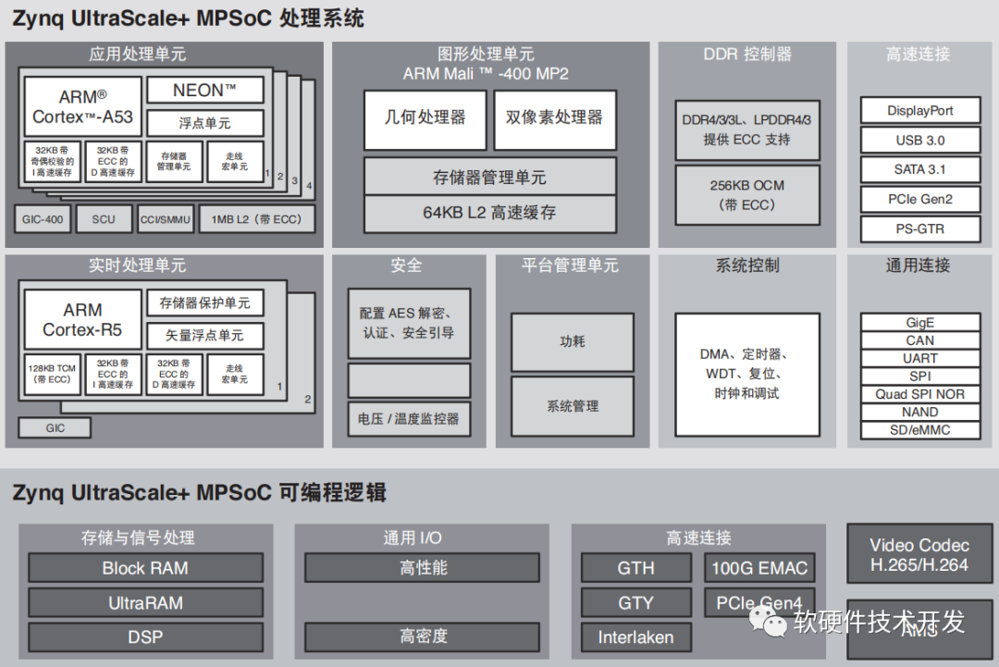Select the SPI block above Quad SPI NOR
Screen dimensions: 999x667
point(920,376)
